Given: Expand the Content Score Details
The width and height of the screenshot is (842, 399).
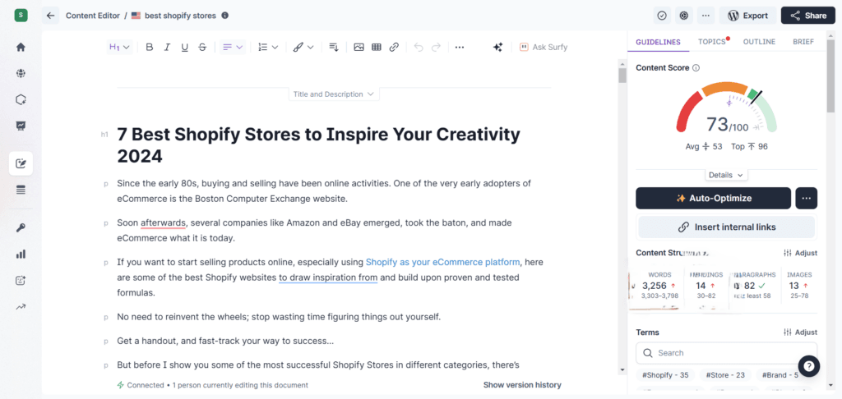Looking at the screenshot, I should point(726,175).
